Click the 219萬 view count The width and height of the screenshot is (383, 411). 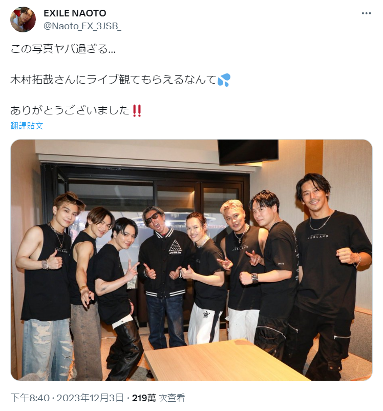[144, 398]
